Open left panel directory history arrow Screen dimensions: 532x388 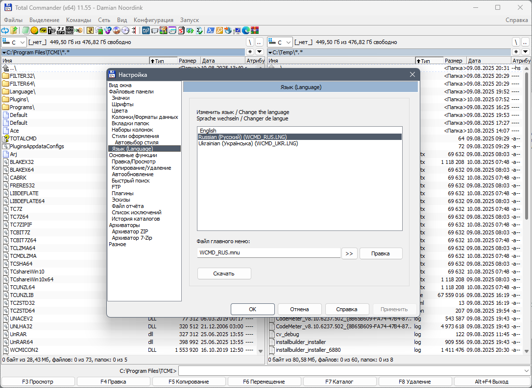point(260,52)
